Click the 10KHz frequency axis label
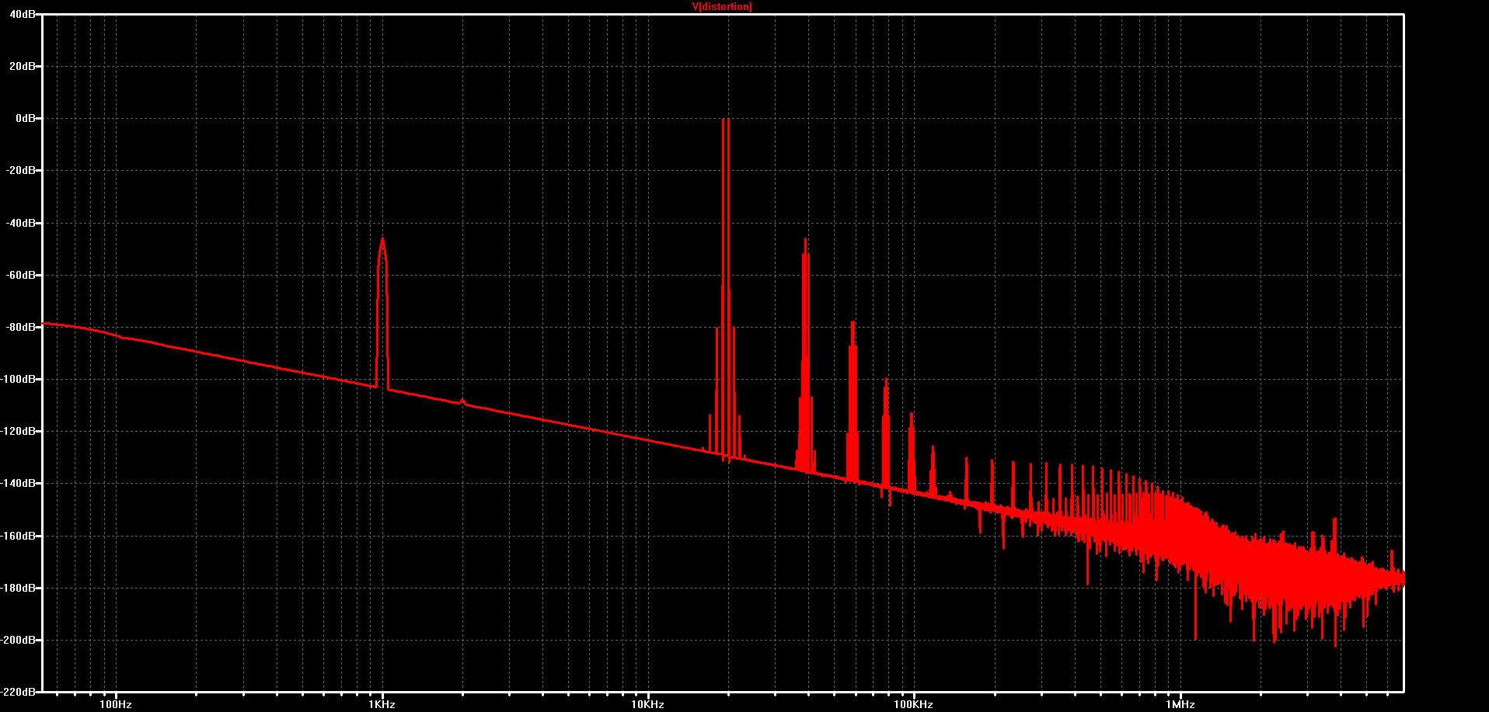The height and width of the screenshot is (712, 1489). tap(647, 704)
